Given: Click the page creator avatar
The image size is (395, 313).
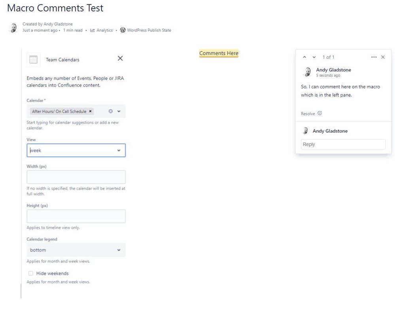Looking at the screenshot, I should 13,28.
